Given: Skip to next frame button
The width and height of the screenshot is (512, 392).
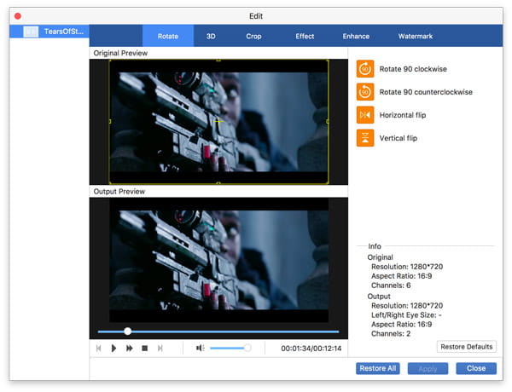Looking at the screenshot, I should coord(160,349).
